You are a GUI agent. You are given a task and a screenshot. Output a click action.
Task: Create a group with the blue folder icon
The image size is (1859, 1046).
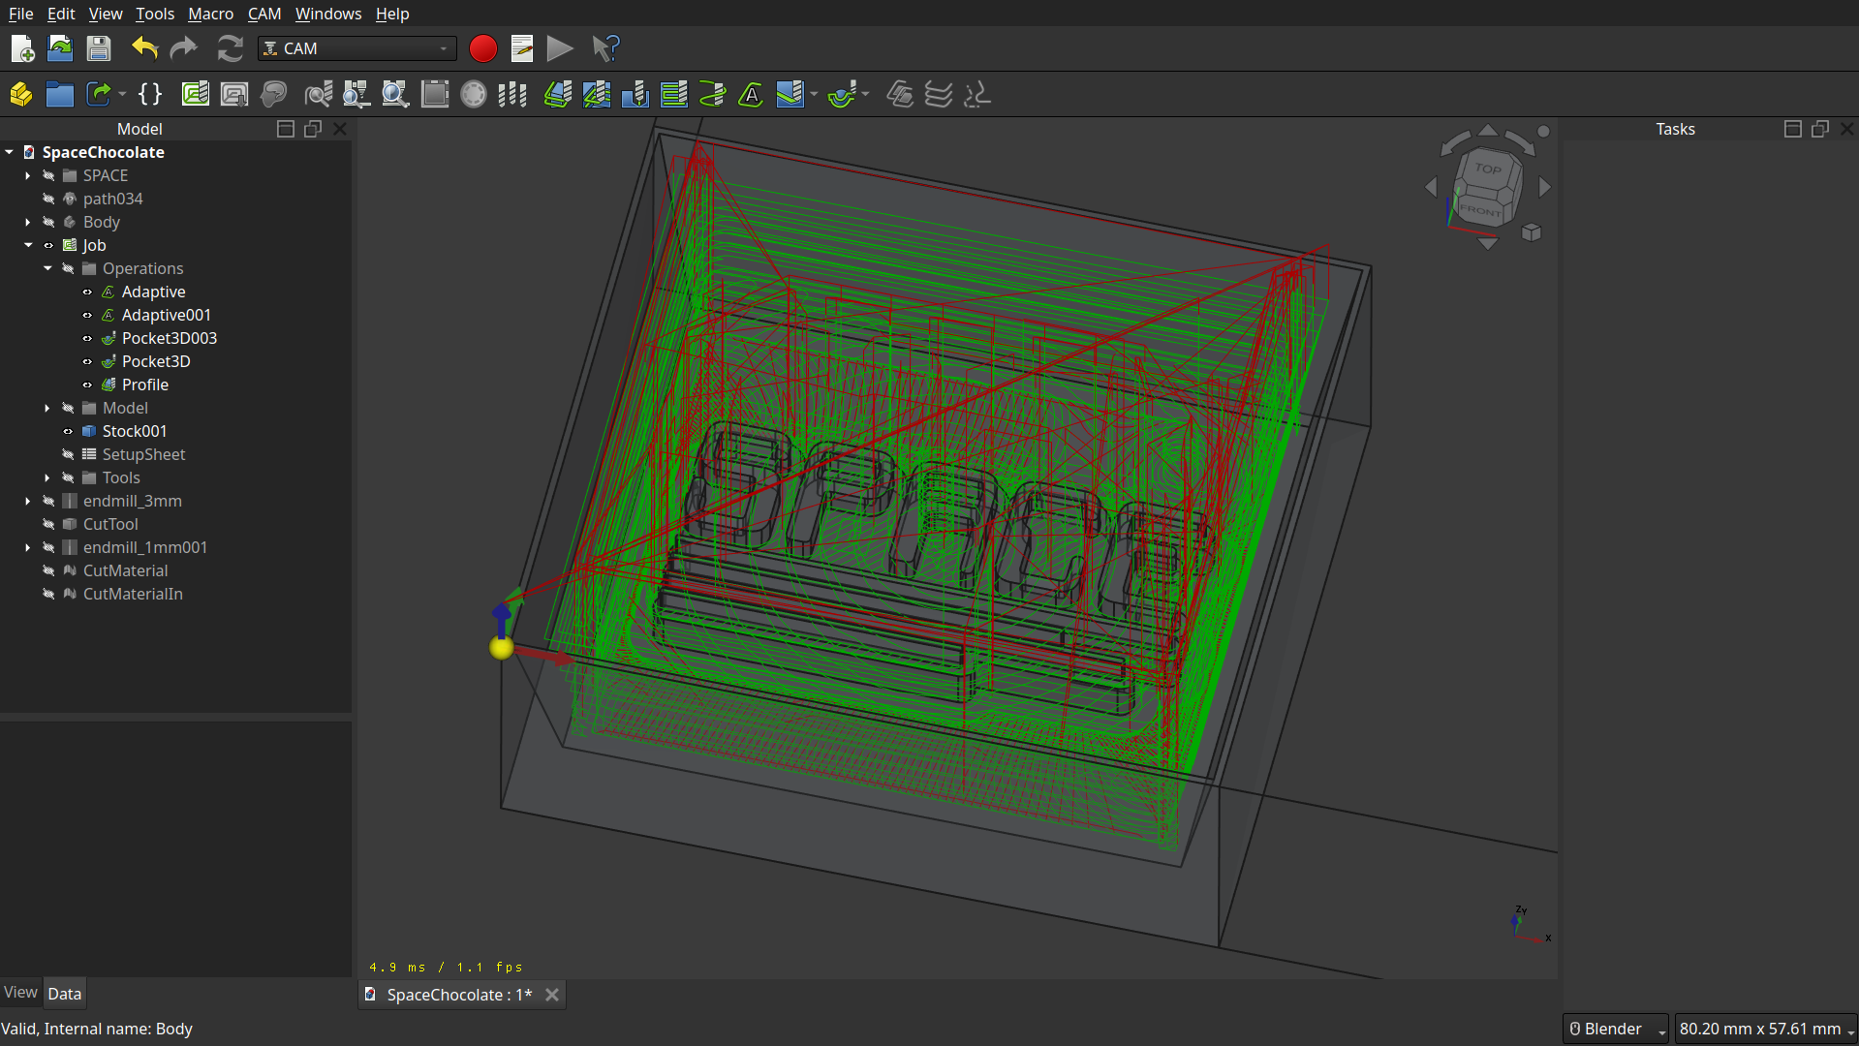tap(60, 94)
